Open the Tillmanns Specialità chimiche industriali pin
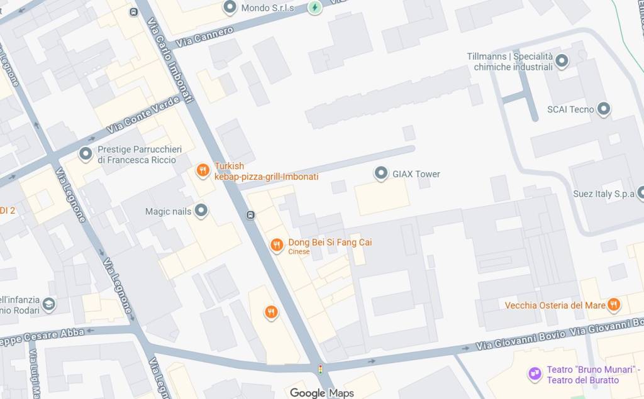 (x=562, y=61)
